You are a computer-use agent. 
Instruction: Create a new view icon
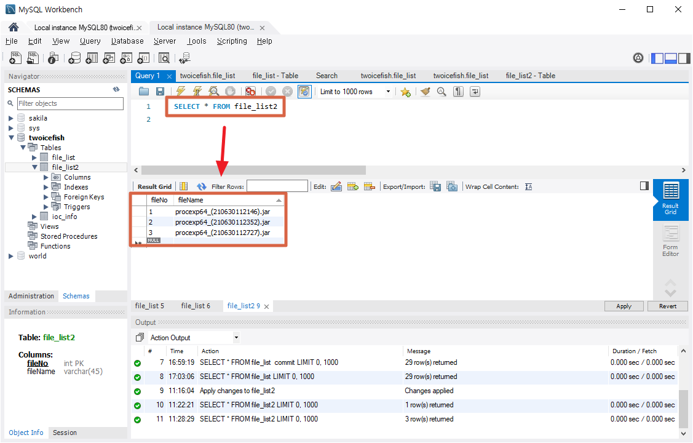point(109,58)
